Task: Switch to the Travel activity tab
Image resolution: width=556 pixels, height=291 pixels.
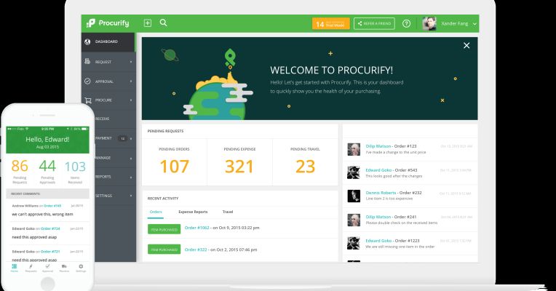Action: click(x=228, y=212)
